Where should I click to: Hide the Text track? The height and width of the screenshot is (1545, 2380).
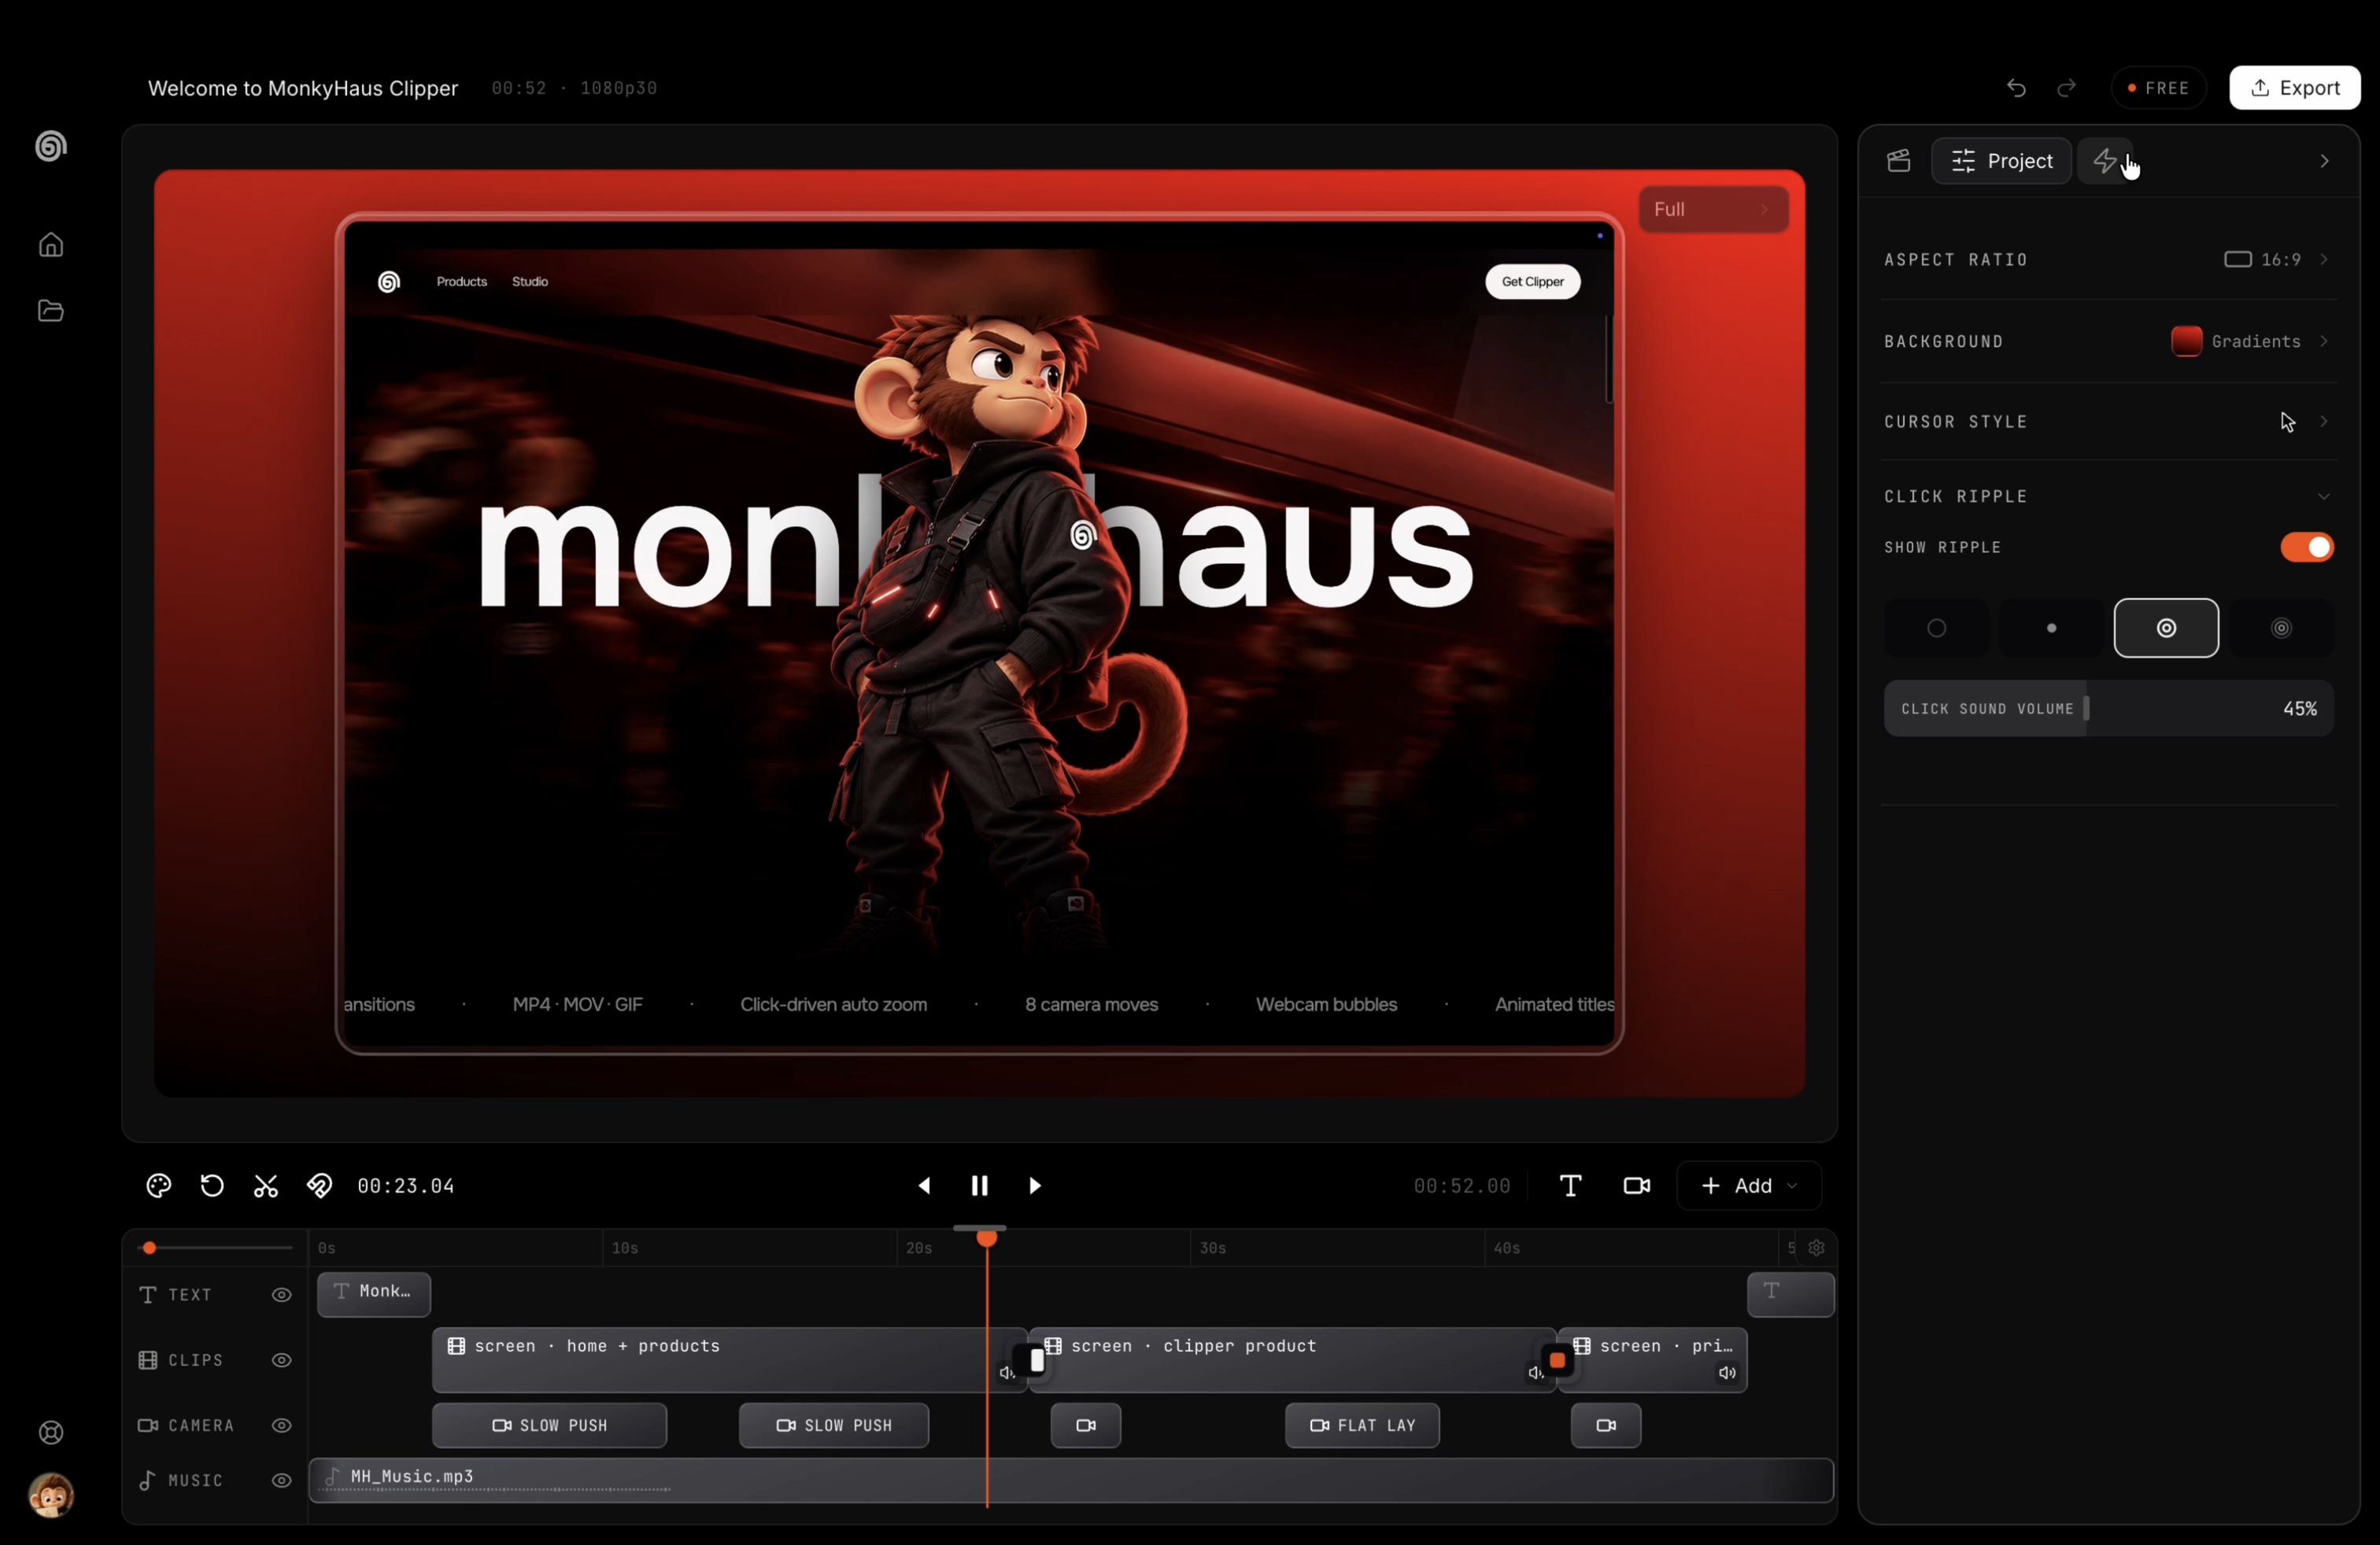click(x=282, y=1294)
